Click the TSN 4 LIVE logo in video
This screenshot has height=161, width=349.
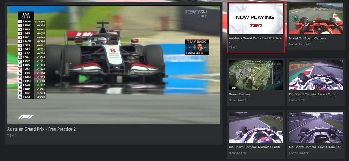coord(196,14)
